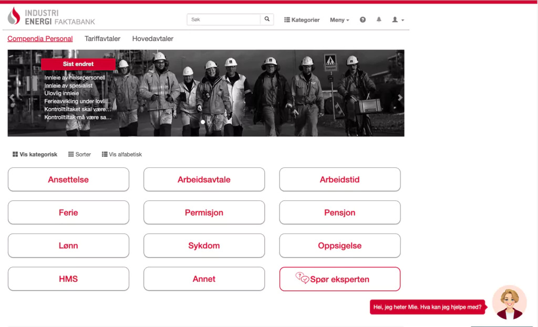538x327 pixels.
Task: Open 'Ferieavvikling under lovli...' article
Action: click(78, 101)
